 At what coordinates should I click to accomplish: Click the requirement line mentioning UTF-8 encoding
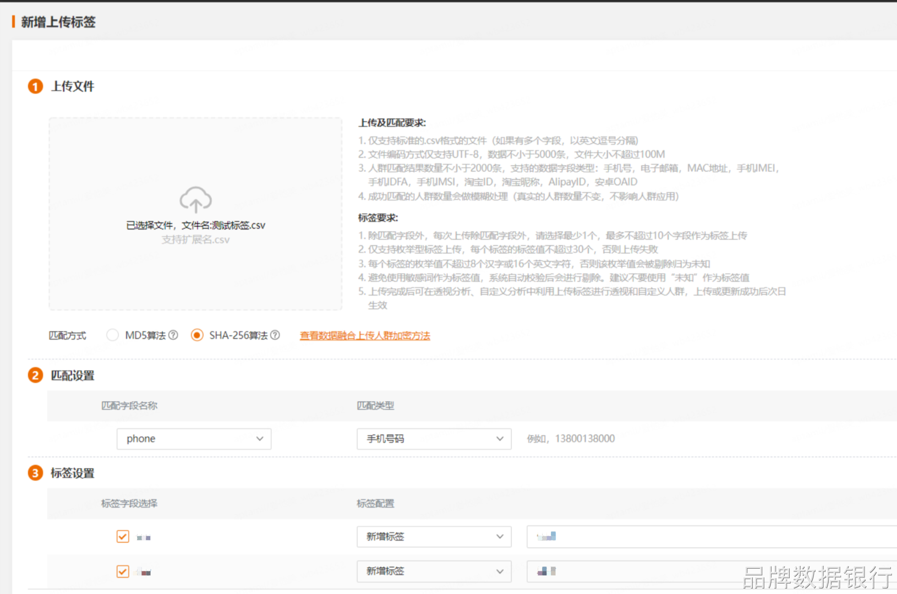(512, 154)
